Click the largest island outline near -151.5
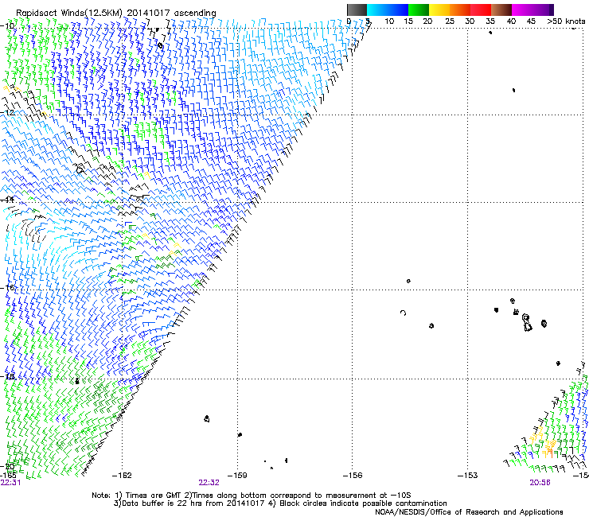The height and width of the screenshot is (517, 589). [x=527, y=323]
